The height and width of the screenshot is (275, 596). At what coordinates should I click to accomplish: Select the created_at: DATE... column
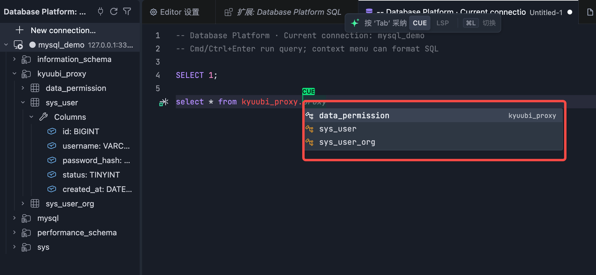(97, 189)
